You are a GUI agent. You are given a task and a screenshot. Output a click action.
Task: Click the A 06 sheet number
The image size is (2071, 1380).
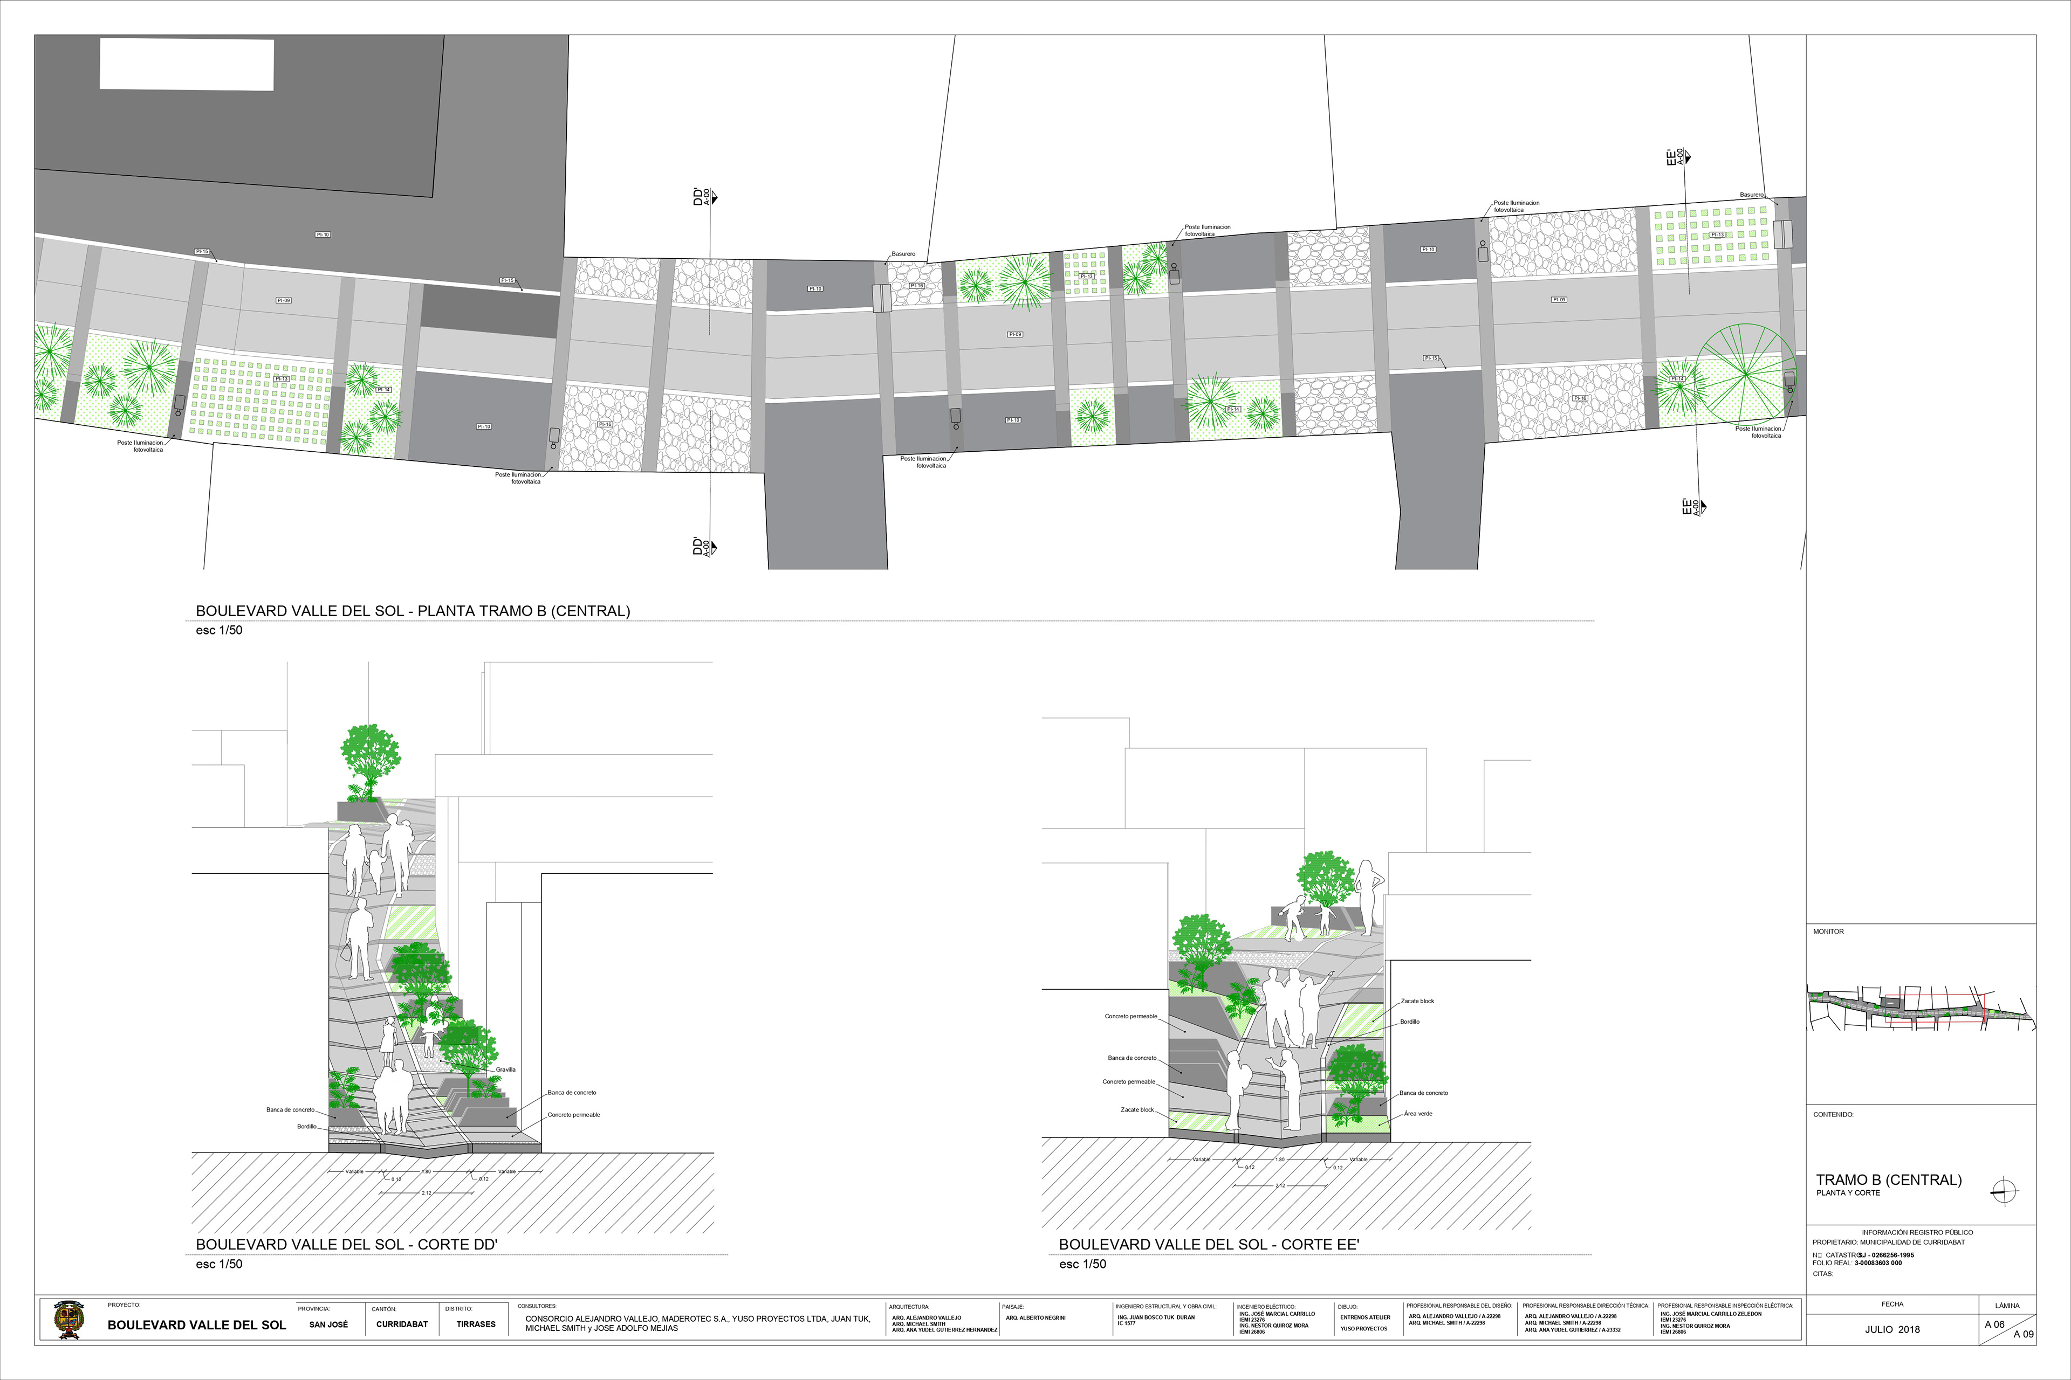[1994, 1324]
